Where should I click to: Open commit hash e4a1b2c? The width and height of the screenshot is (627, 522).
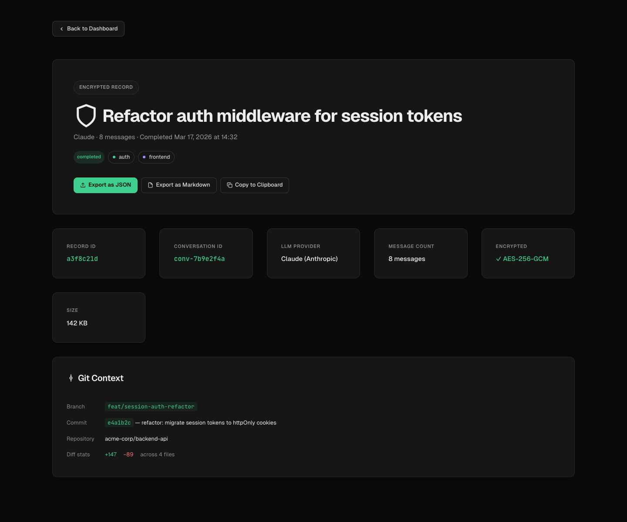pyautogui.click(x=119, y=423)
